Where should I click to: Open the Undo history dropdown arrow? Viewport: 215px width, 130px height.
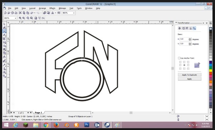coord(35,13)
